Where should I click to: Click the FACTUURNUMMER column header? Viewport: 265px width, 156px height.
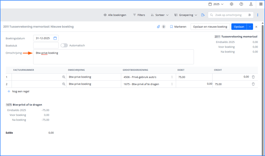pyautogui.click(x=24, y=70)
